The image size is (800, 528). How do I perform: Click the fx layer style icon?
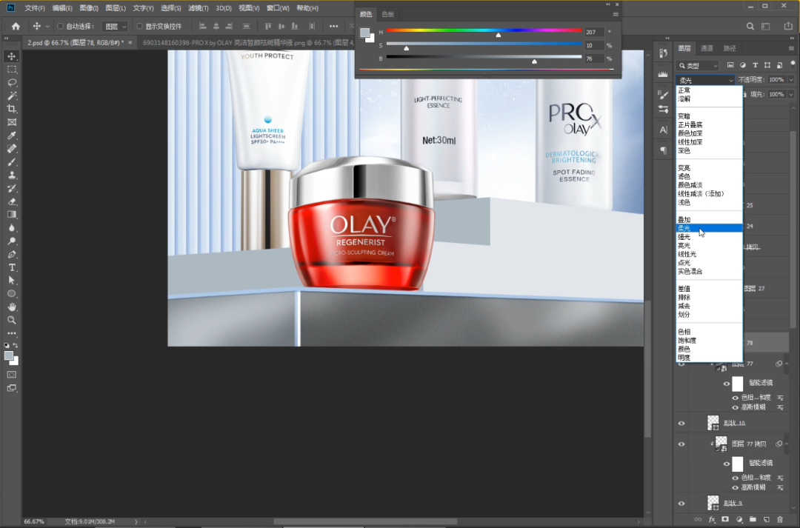click(712, 520)
